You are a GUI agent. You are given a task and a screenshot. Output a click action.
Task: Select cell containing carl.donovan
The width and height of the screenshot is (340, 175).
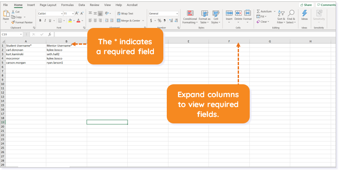click(26, 50)
